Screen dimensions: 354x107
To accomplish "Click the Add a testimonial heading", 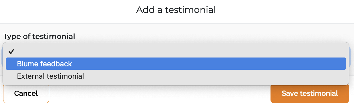I will 176,10.
